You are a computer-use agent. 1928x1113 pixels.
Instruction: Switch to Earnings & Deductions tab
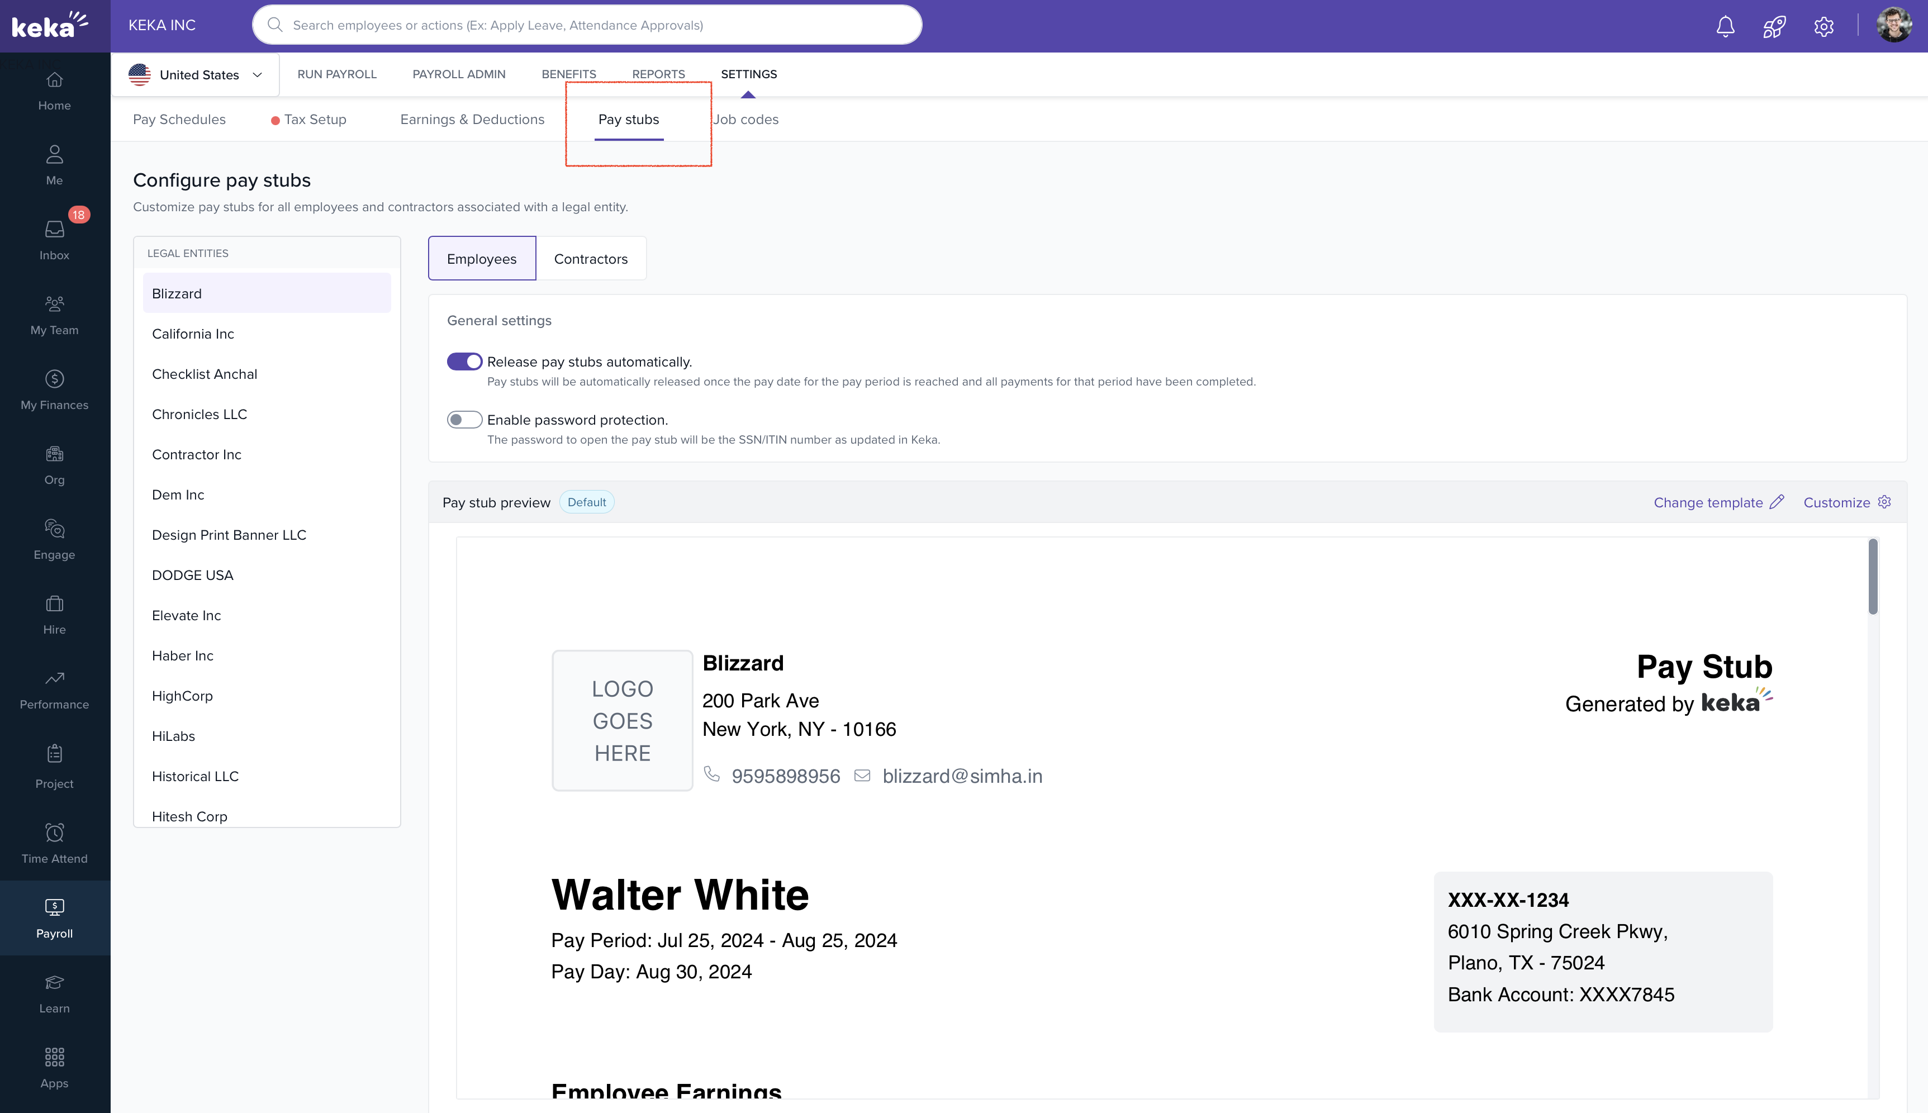472,119
